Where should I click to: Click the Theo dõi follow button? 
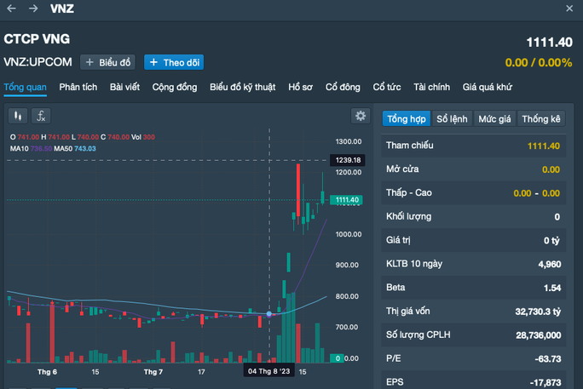[x=174, y=62]
